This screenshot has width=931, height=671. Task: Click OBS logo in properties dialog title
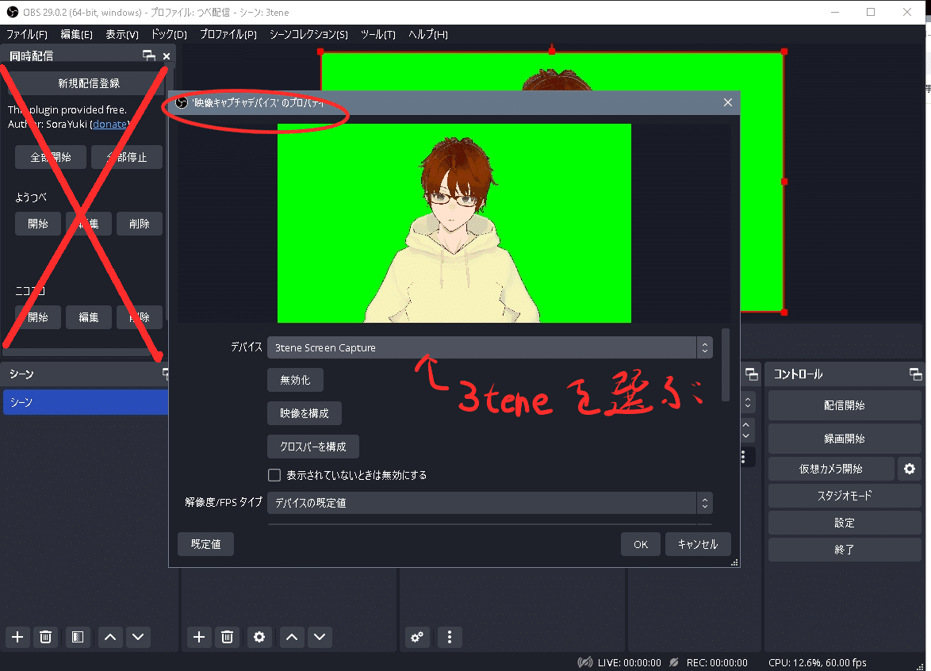(182, 103)
